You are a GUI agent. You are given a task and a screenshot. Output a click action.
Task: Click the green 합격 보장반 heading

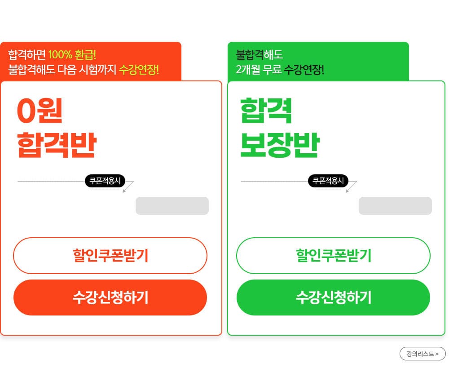[280, 128]
